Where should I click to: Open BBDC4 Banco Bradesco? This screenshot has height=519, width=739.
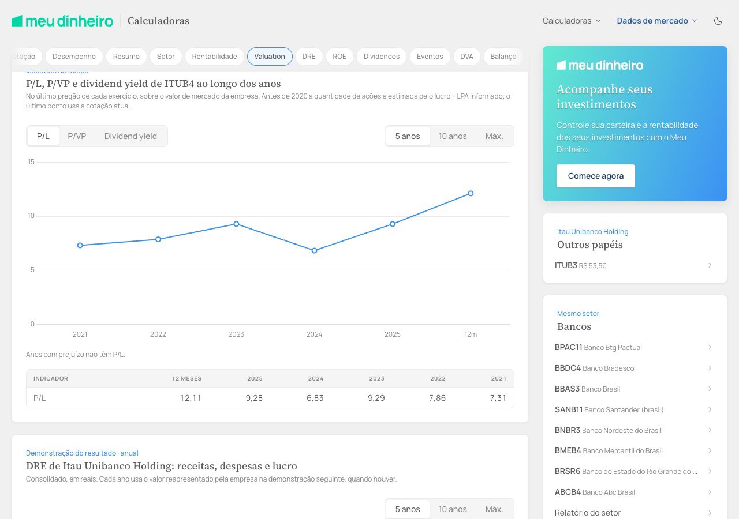(634, 368)
